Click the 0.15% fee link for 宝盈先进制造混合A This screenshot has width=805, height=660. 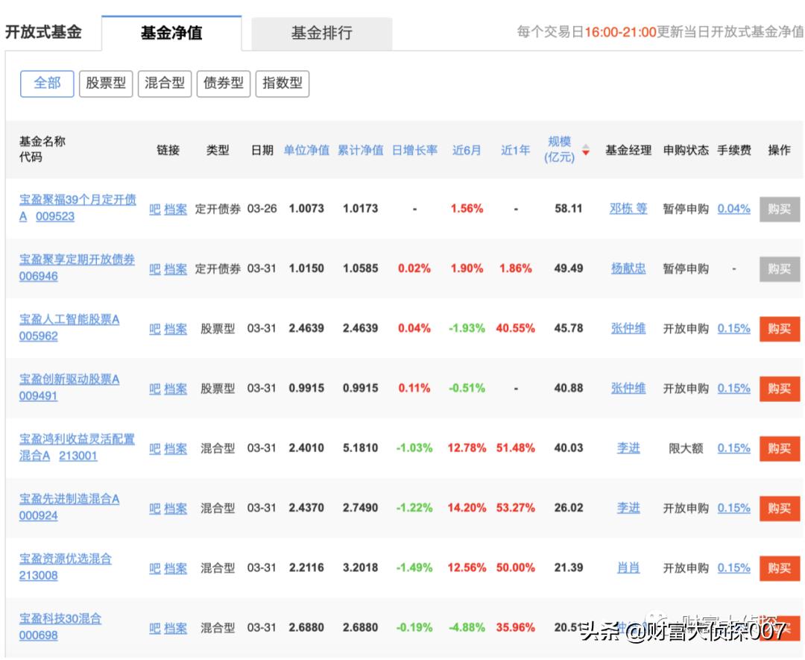733,509
